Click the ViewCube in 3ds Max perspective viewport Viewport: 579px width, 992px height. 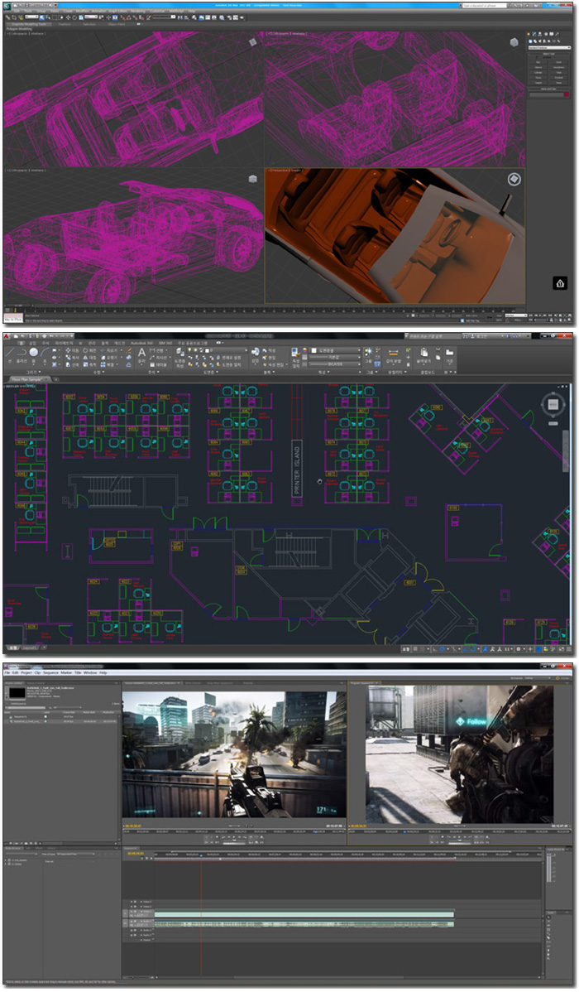pos(514,180)
